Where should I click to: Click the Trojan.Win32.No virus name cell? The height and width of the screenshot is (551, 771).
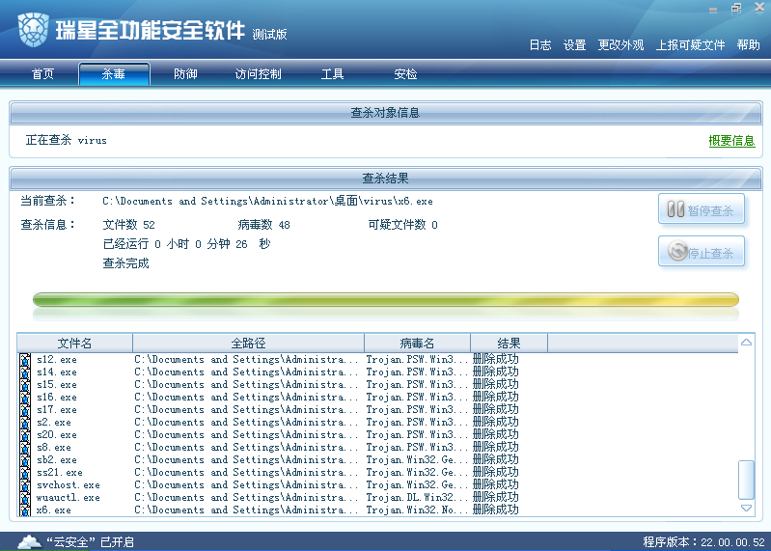[417, 510]
